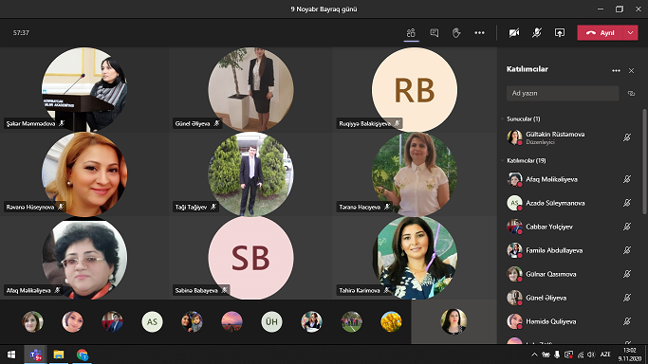Open Google Chrome from the taskbar
The image size is (648, 364).
point(83,355)
